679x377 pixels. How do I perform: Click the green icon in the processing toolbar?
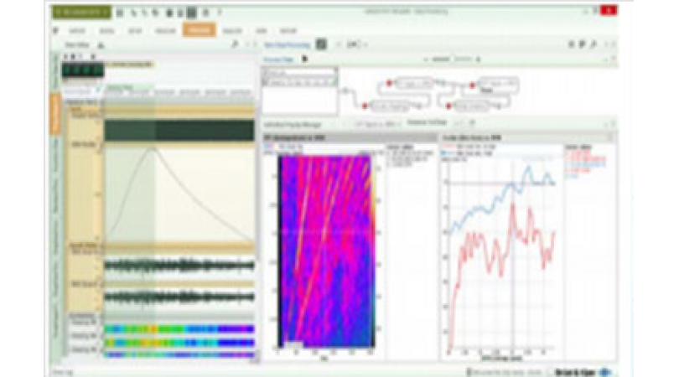click(322, 43)
